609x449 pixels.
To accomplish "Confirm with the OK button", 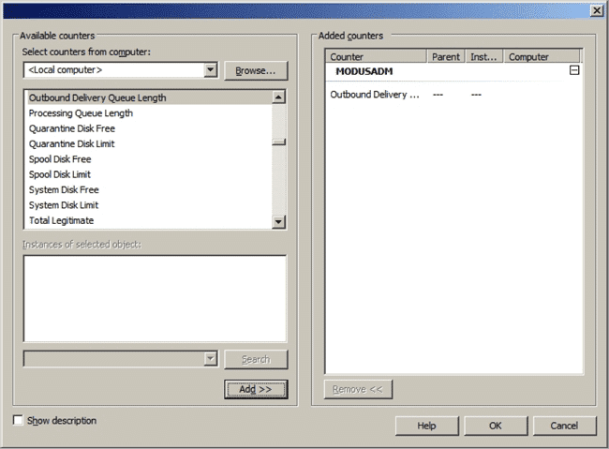I will [x=496, y=426].
